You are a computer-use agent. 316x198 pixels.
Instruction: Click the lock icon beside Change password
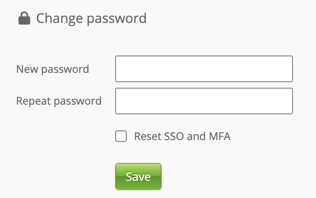click(x=24, y=19)
